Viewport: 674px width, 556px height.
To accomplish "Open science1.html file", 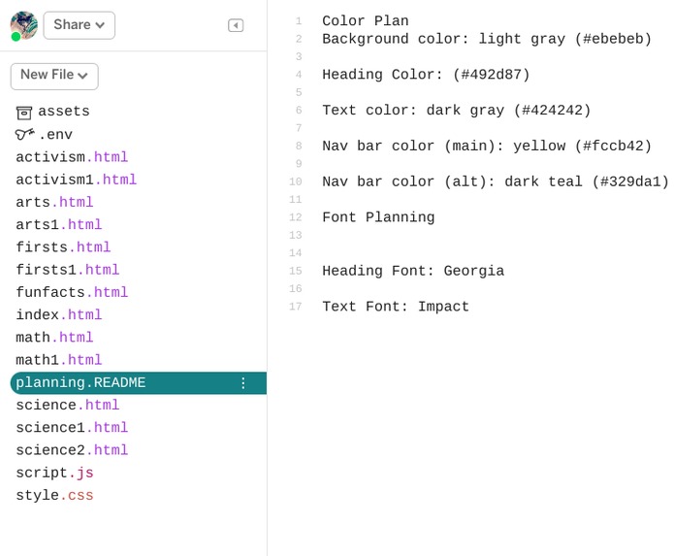I will [x=72, y=427].
